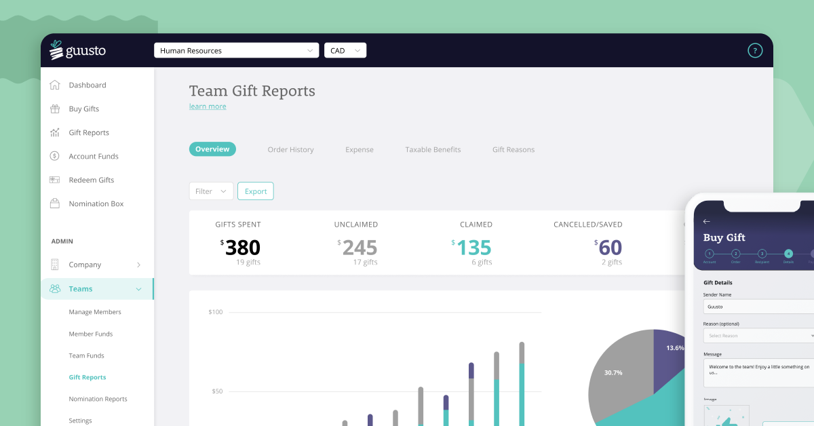Open the Filter dropdown

tap(211, 191)
